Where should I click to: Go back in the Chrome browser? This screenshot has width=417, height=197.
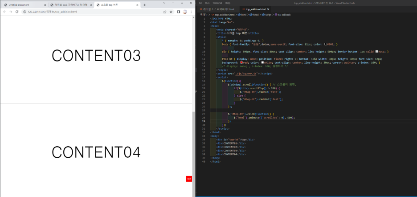click(x=4, y=12)
